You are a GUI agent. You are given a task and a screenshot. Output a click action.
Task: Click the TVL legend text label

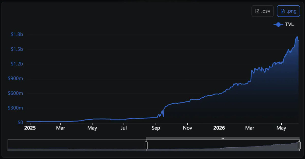(x=289, y=25)
